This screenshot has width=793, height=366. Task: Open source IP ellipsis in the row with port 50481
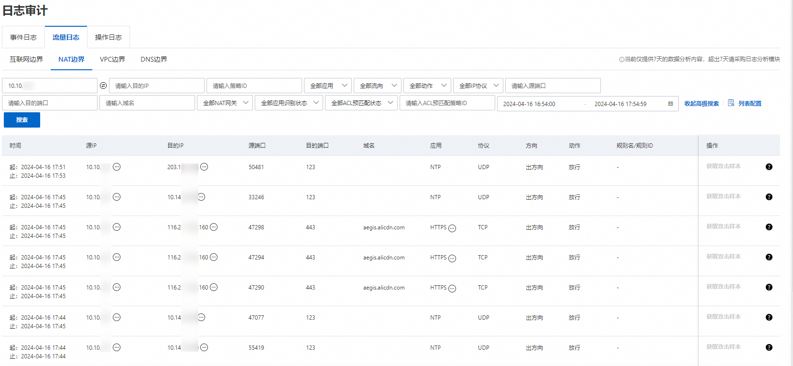117,167
